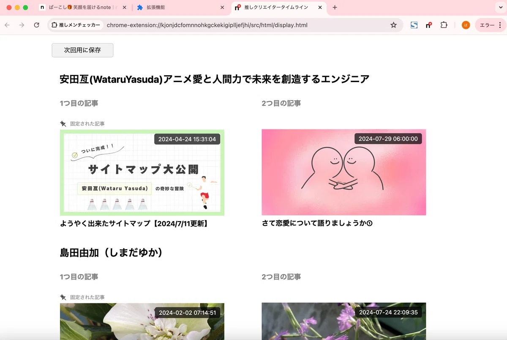Image resolution: width=507 pixels, height=340 pixels.
Task: Reload the page with refresh icon
Action: pyautogui.click(x=37, y=25)
